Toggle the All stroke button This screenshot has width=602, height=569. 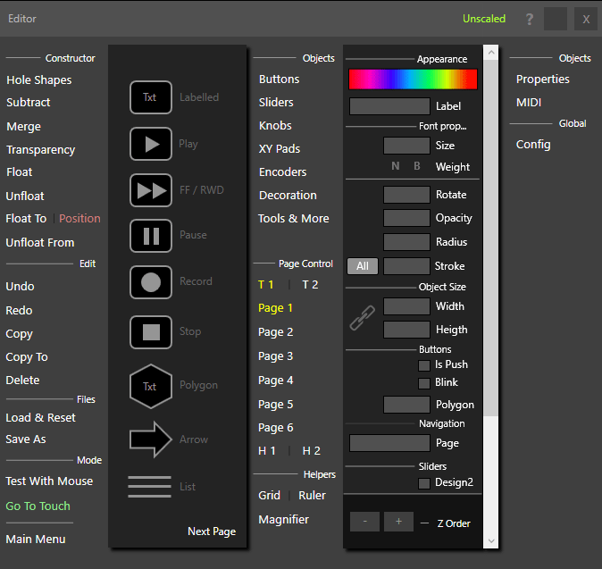[363, 266]
